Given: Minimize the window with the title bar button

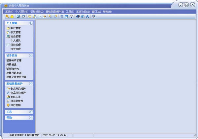Looking at the screenshot, I should pos(181,5).
